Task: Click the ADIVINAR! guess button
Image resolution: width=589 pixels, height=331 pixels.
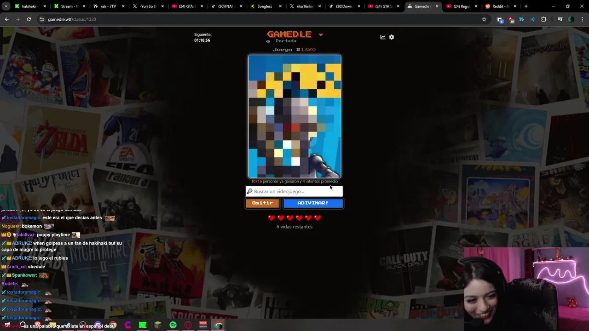Action: [x=313, y=203]
